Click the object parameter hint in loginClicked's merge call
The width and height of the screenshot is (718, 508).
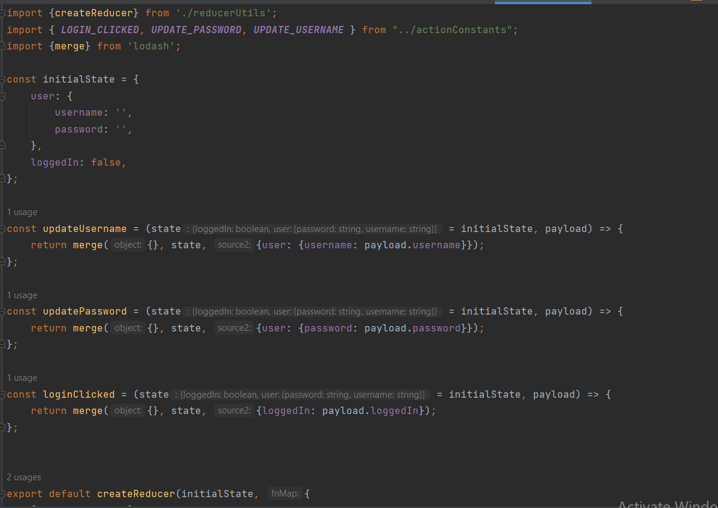tap(127, 410)
